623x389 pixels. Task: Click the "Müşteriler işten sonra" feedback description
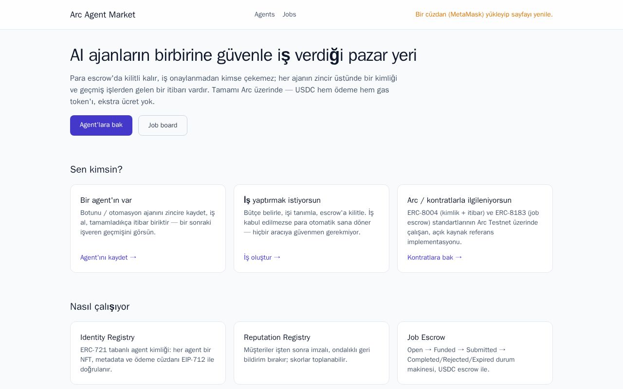pyautogui.click(x=307, y=355)
